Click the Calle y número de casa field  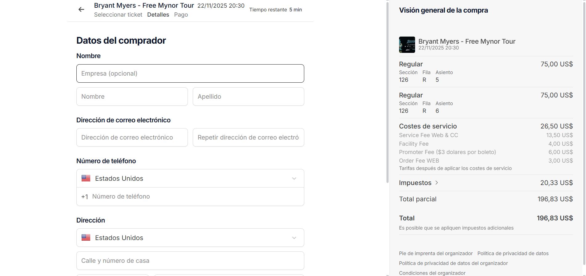190,261
